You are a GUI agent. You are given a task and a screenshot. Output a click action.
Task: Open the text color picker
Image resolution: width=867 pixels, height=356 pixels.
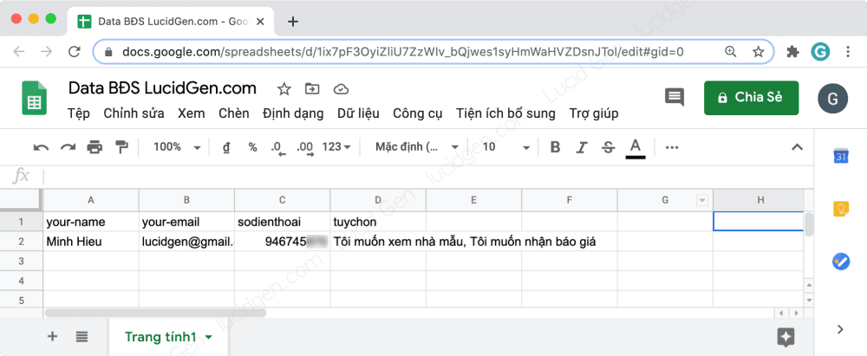click(636, 147)
